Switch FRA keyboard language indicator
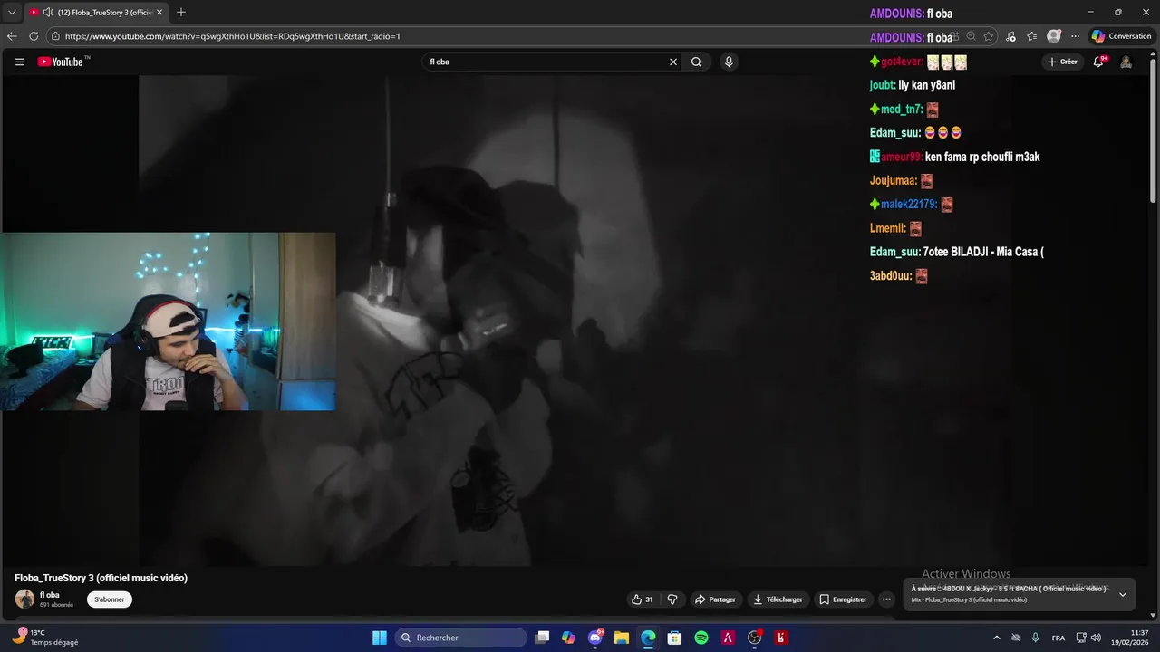The height and width of the screenshot is (652, 1160). tap(1058, 638)
